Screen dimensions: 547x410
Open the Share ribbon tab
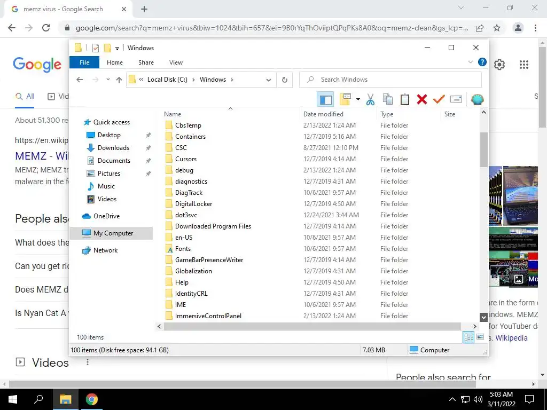point(146,62)
